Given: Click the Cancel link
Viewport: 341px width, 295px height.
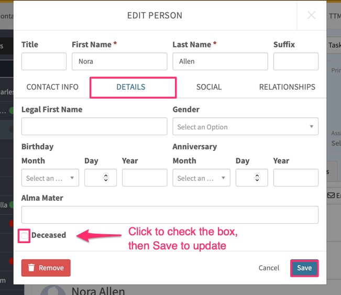Looking at the screenshot, I should click(x=269, y=268).
